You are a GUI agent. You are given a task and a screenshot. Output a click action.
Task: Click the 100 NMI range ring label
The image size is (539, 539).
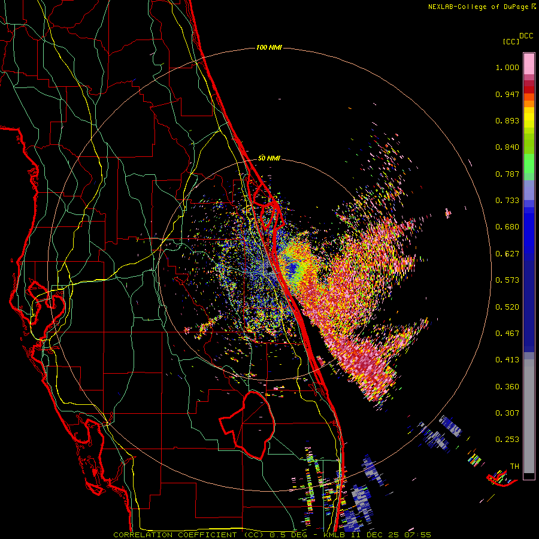coord(269,47)
